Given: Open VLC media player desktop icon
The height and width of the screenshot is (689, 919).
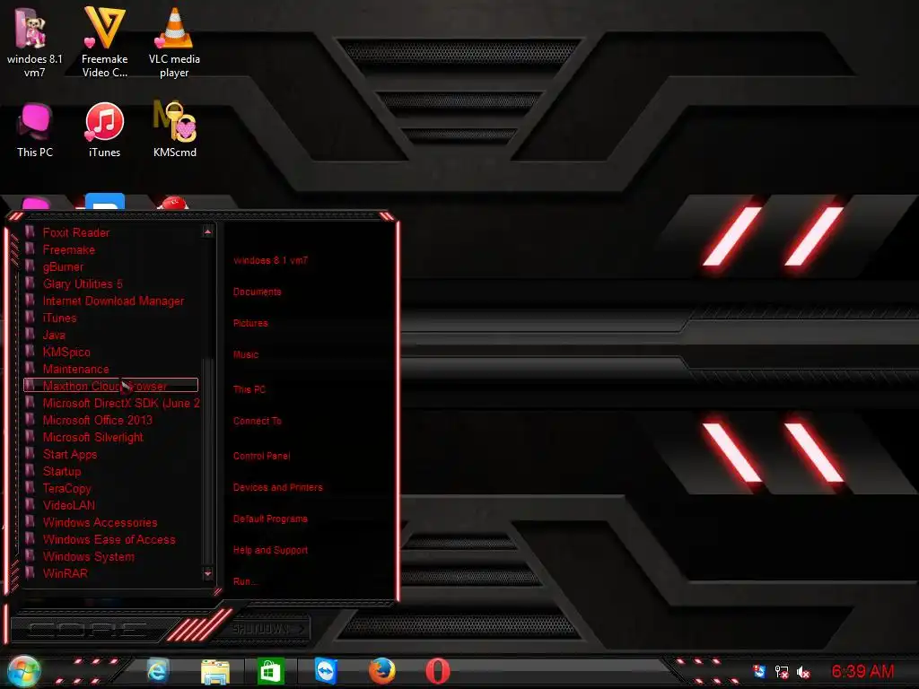Looking at the screenshot, I should point(174,43).
